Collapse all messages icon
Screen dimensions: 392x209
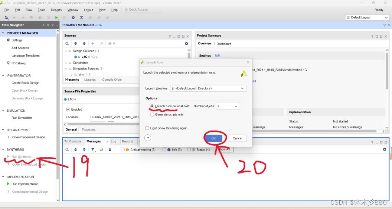pos(75,149)
